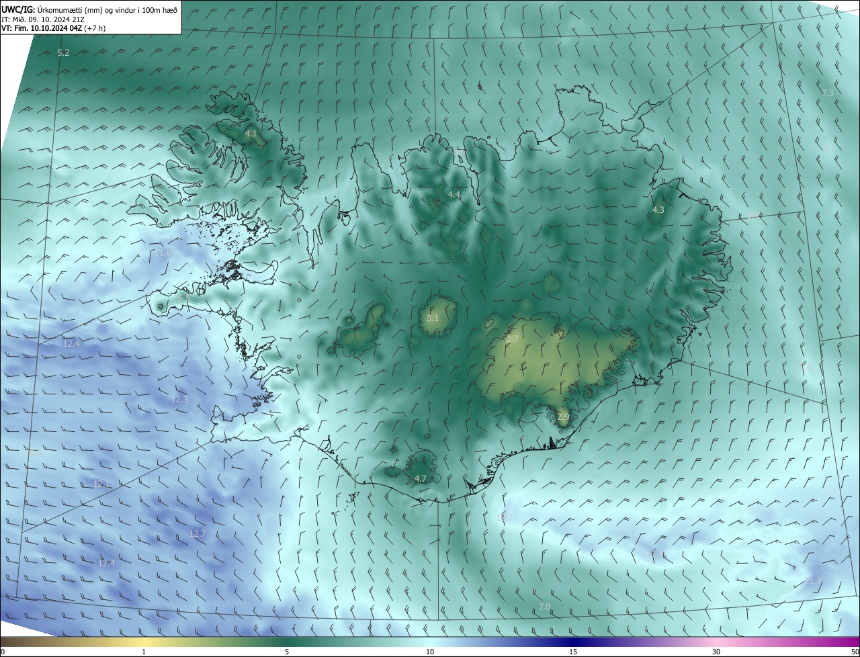Click the 4.4 value label
The image size is (860, 657).
(454, 194)
